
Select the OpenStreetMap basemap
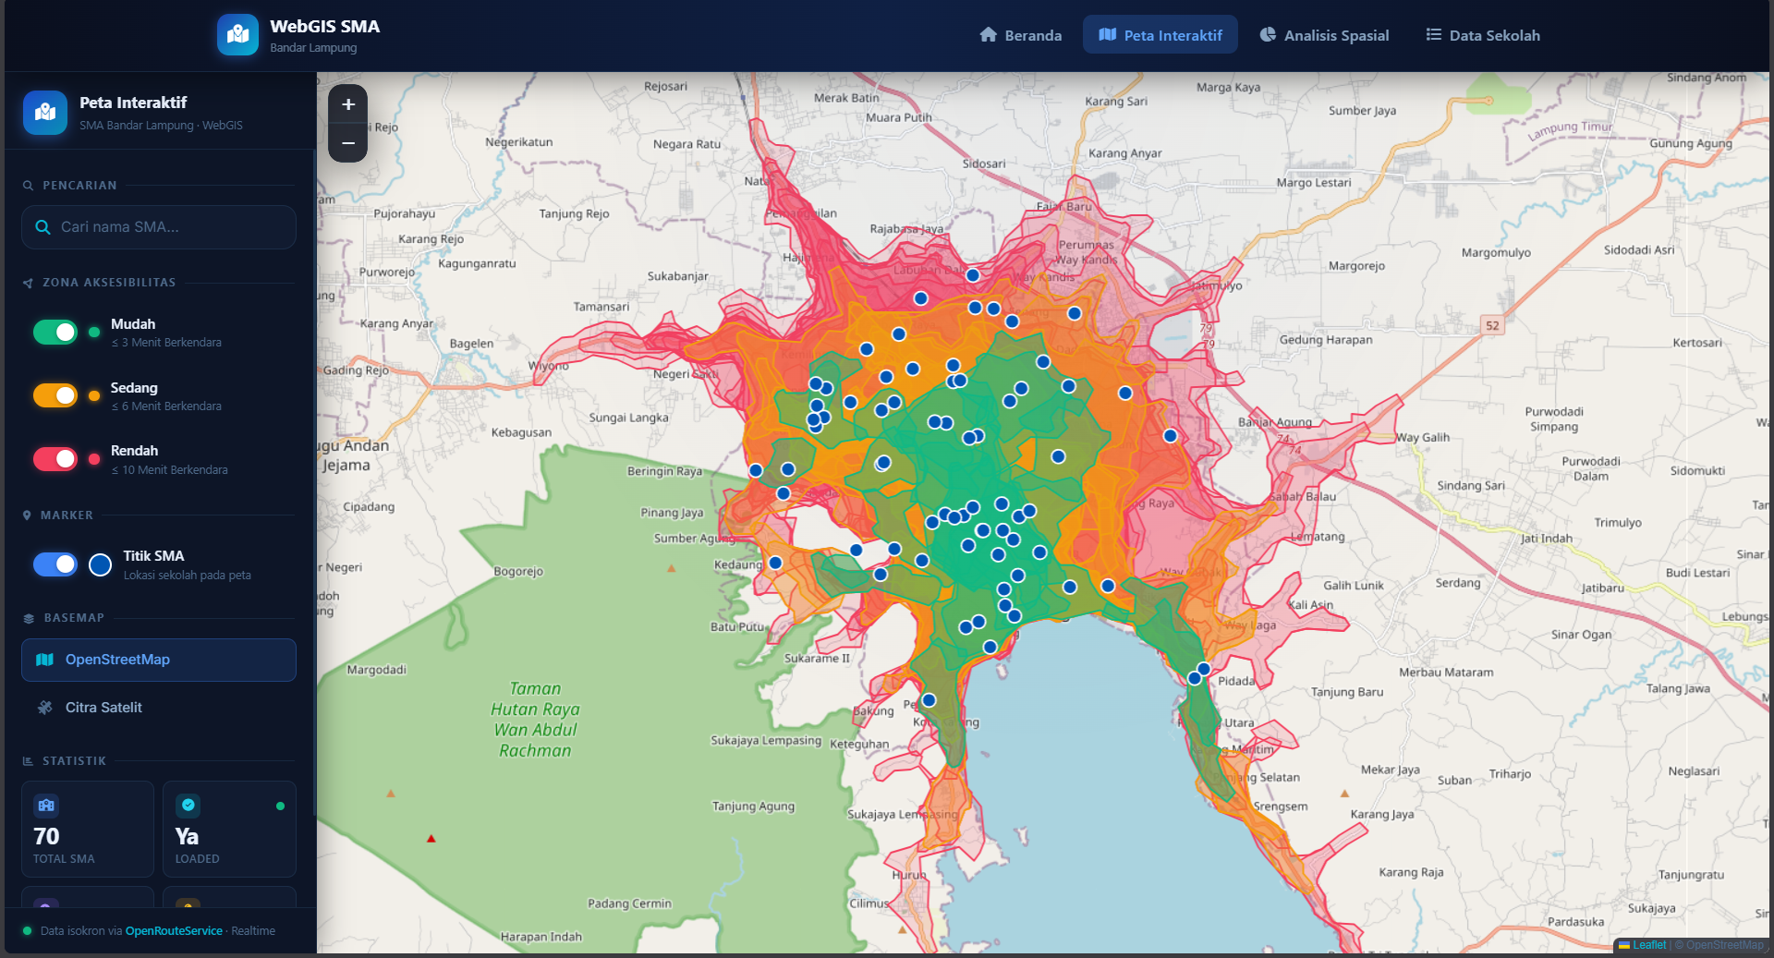click(159, 660)
